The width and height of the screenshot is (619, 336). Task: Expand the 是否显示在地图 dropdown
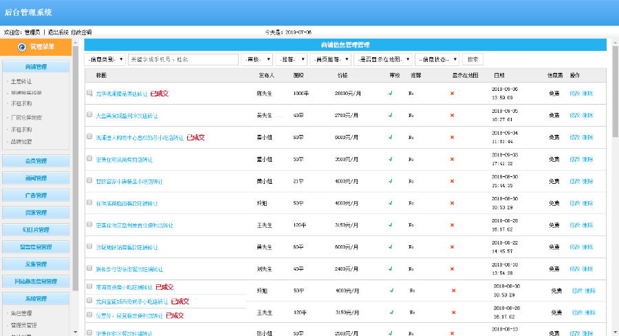(382, 60)
